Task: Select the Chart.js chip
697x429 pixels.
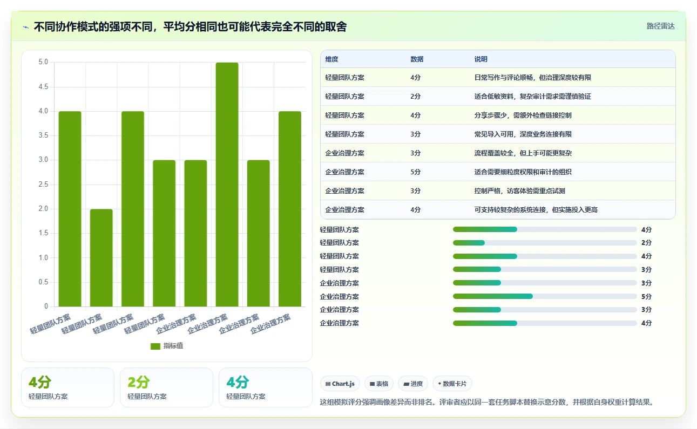Action: [340, 384]
